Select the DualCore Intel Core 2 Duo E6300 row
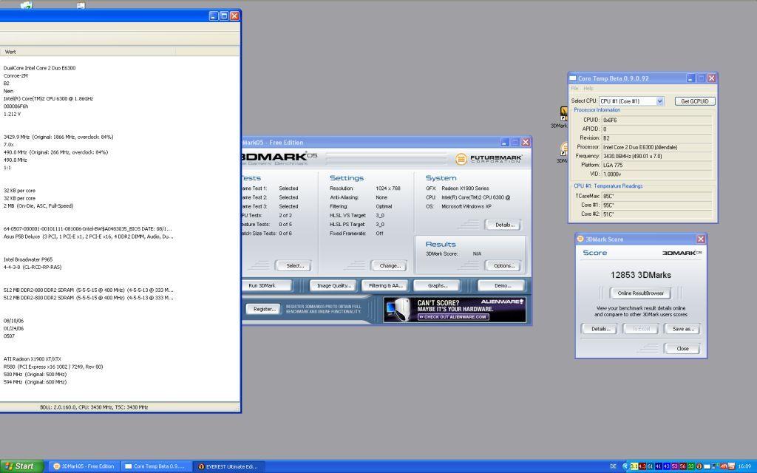Viewport: 757px width, 473px height. click(x=40, y=68)
